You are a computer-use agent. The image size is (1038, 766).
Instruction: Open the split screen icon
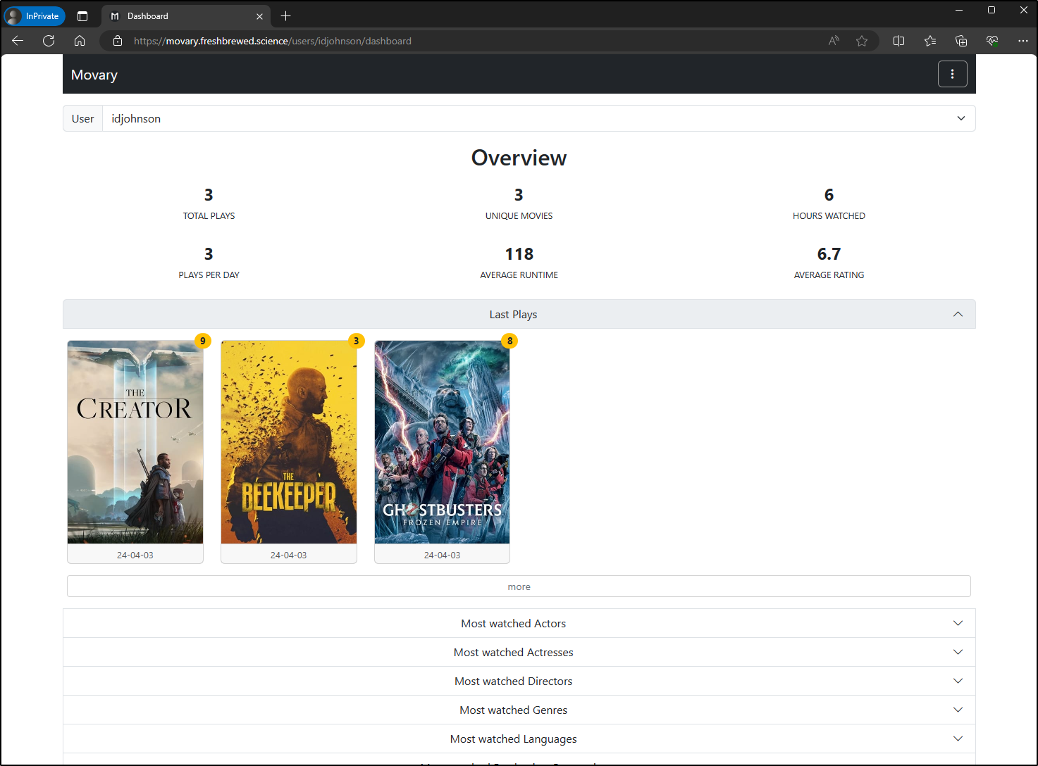[x=898, y=41]
